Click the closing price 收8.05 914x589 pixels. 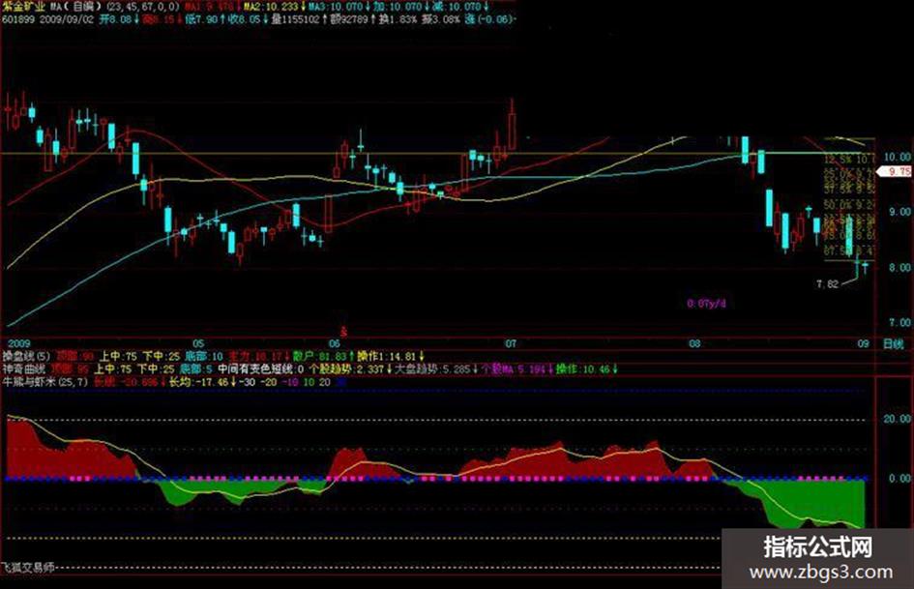(245, 19)
